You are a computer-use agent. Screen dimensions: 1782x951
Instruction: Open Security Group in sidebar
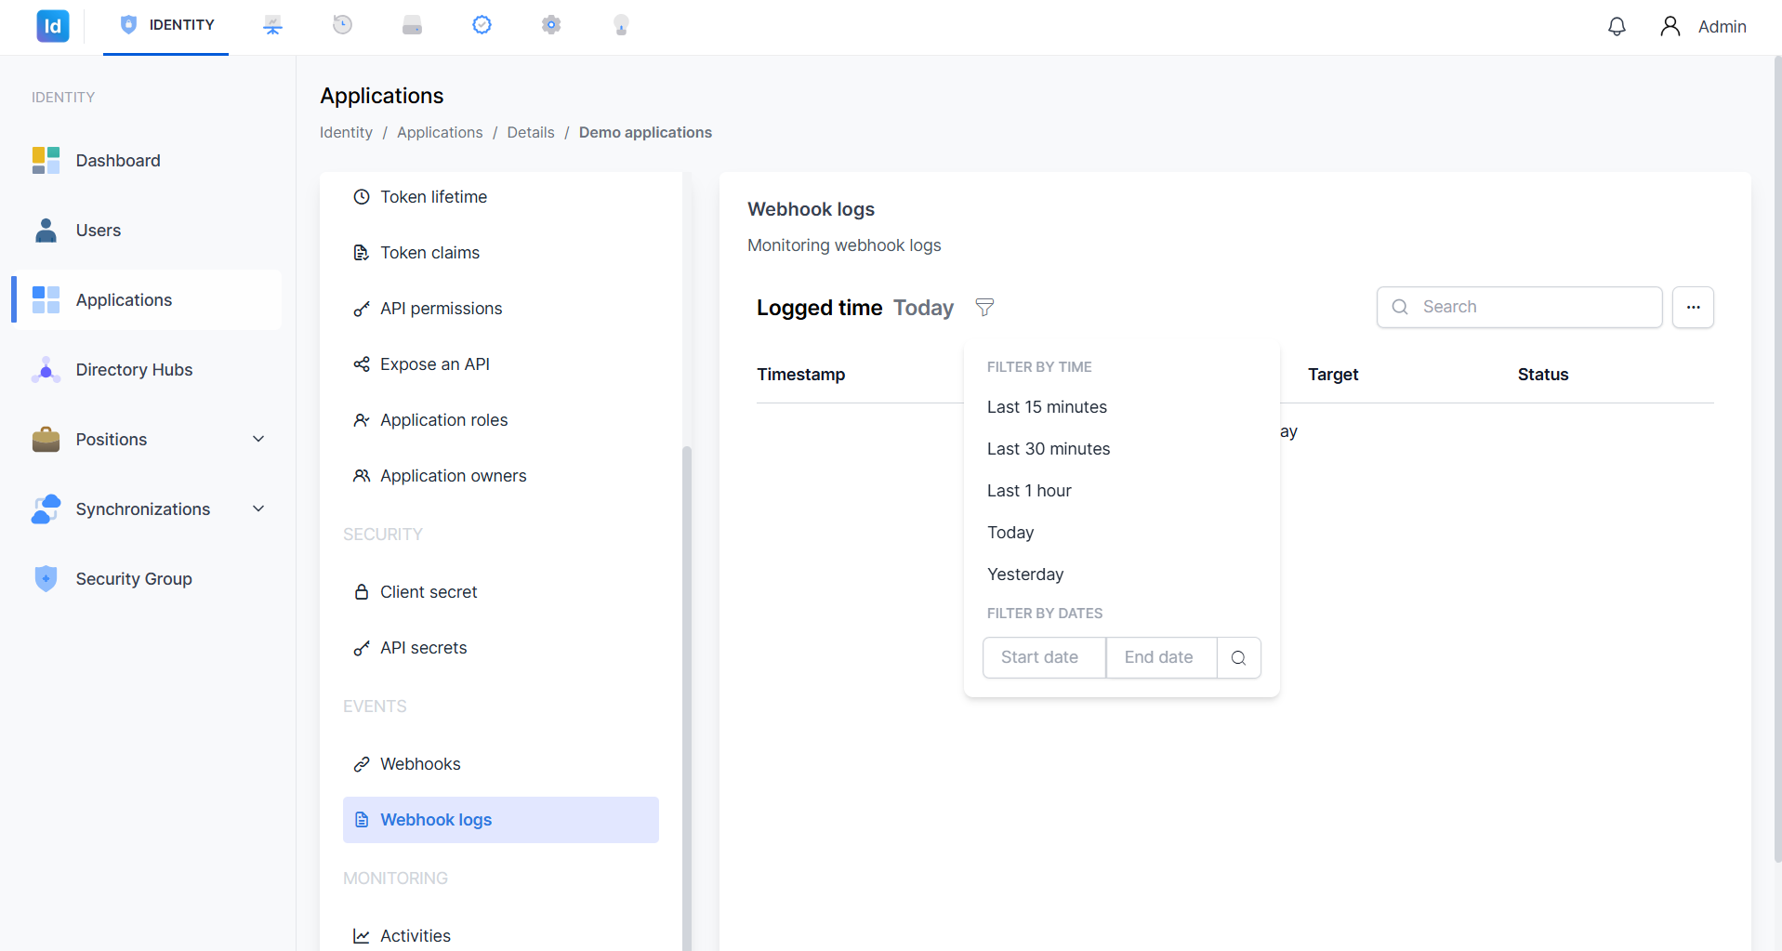(x=147, y=578)
